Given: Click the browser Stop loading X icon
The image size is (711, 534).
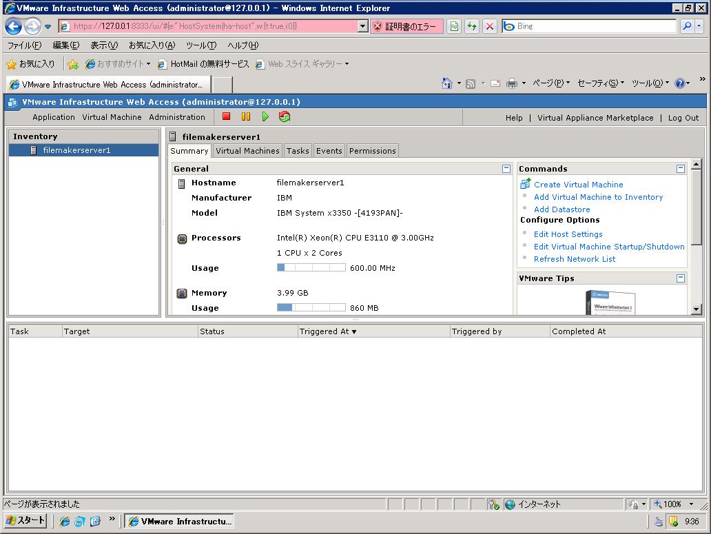Looking at the screenshot, I should click(x=490, y=26).
